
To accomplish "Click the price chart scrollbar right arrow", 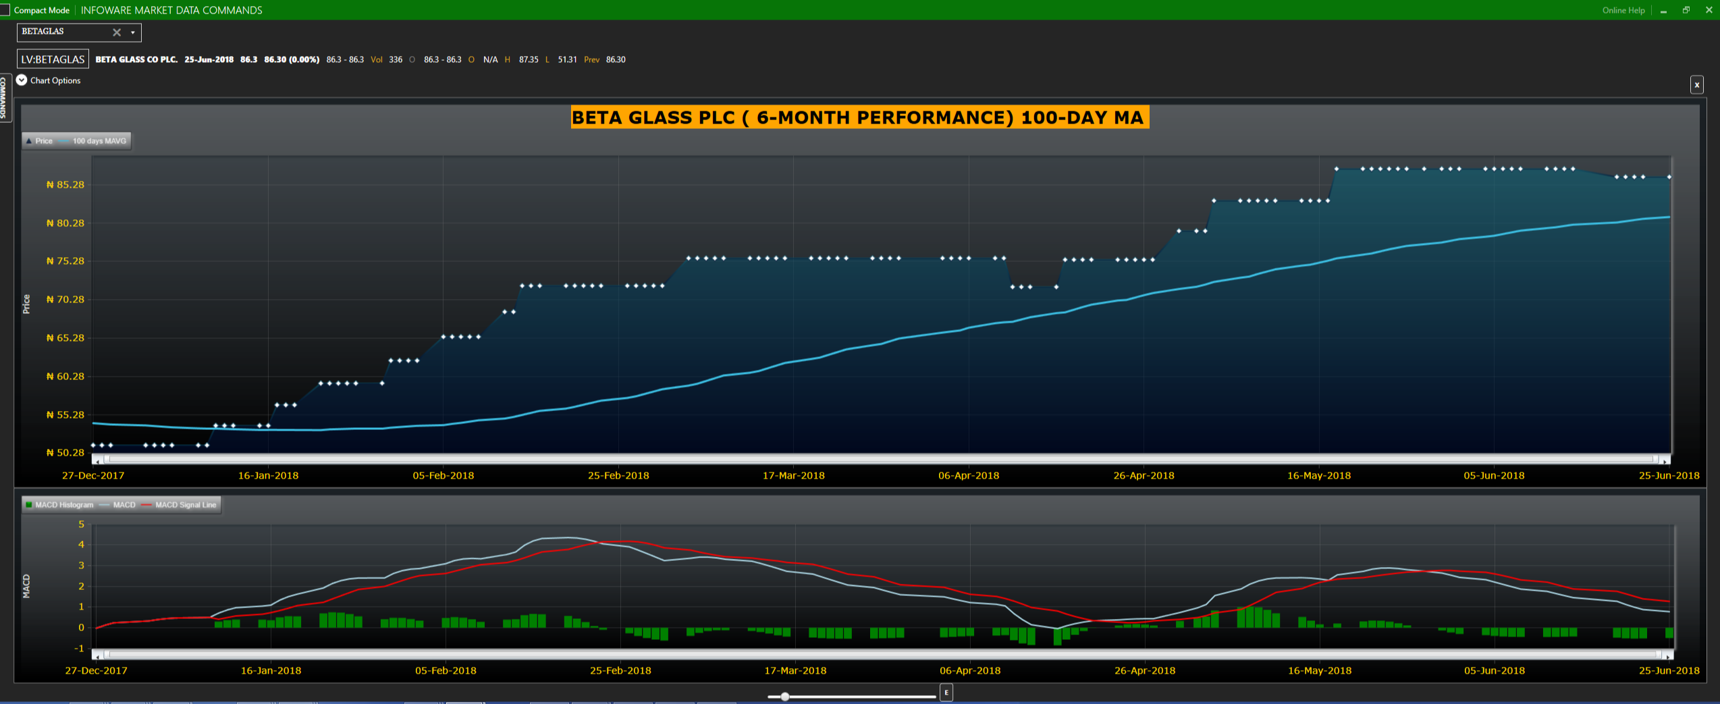I will 1665,460.
